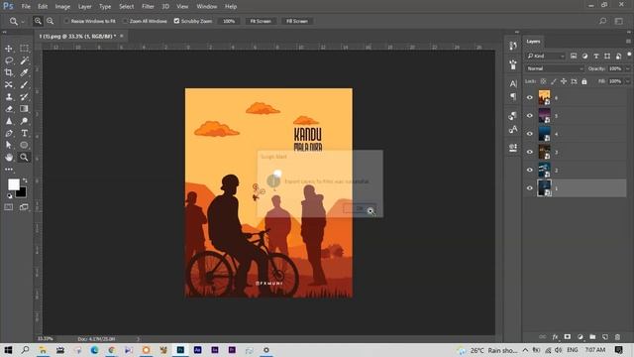Hide layer 5 with eye icon
Viewport: 634px width, 357px height.
530,116
